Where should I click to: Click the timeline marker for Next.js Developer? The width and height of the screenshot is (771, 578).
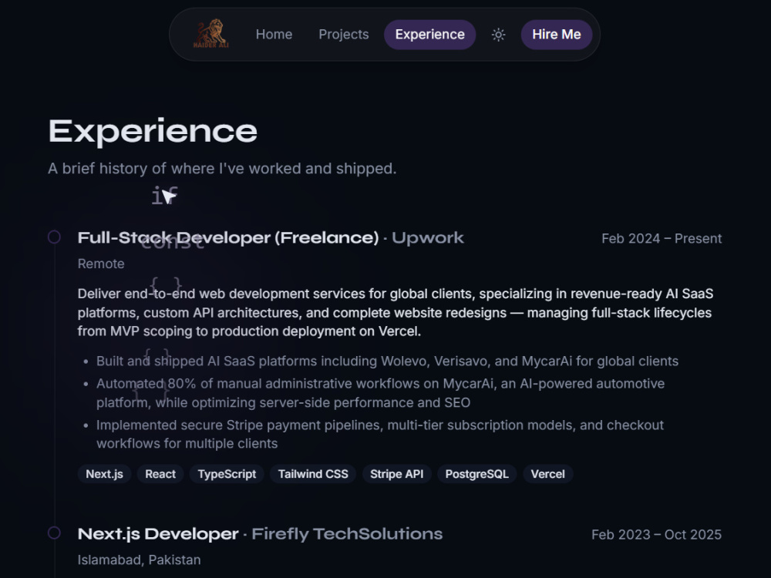tap(54, 533)
